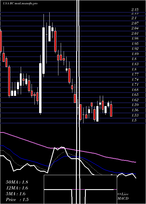The width and height of the screenshot is (146, 204).
Task: Select the 1.56 price level label
Action: click(135, 110)
